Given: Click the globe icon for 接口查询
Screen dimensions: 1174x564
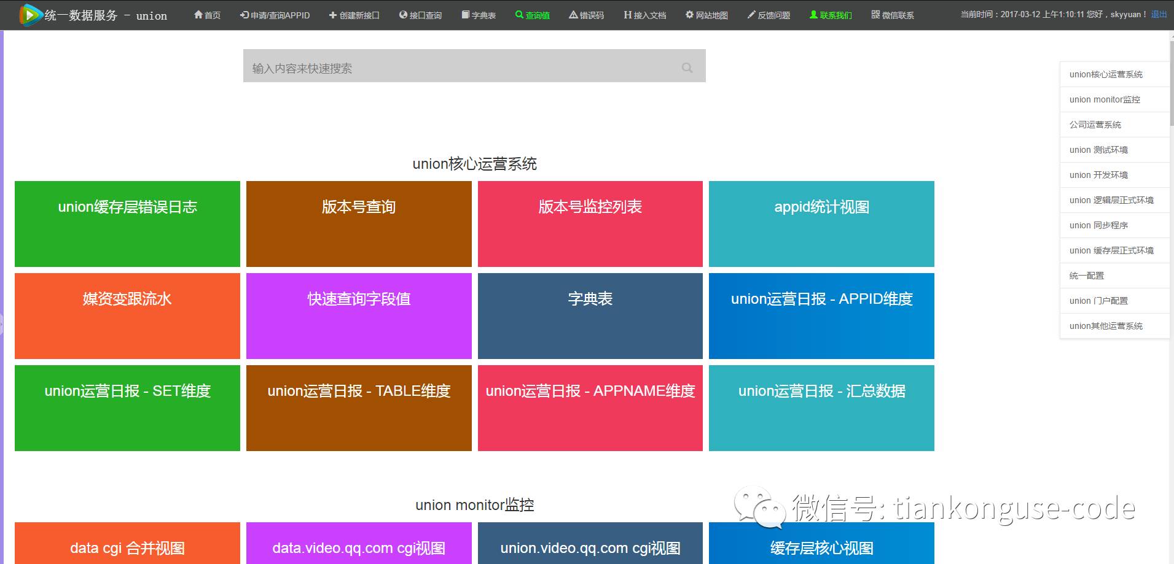Looking at the screenshot, I should click(403, 15).
